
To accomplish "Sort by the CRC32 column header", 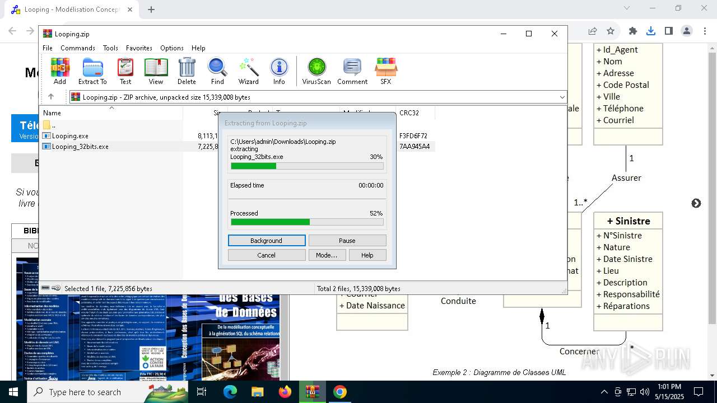I will [x=415, y=113].
